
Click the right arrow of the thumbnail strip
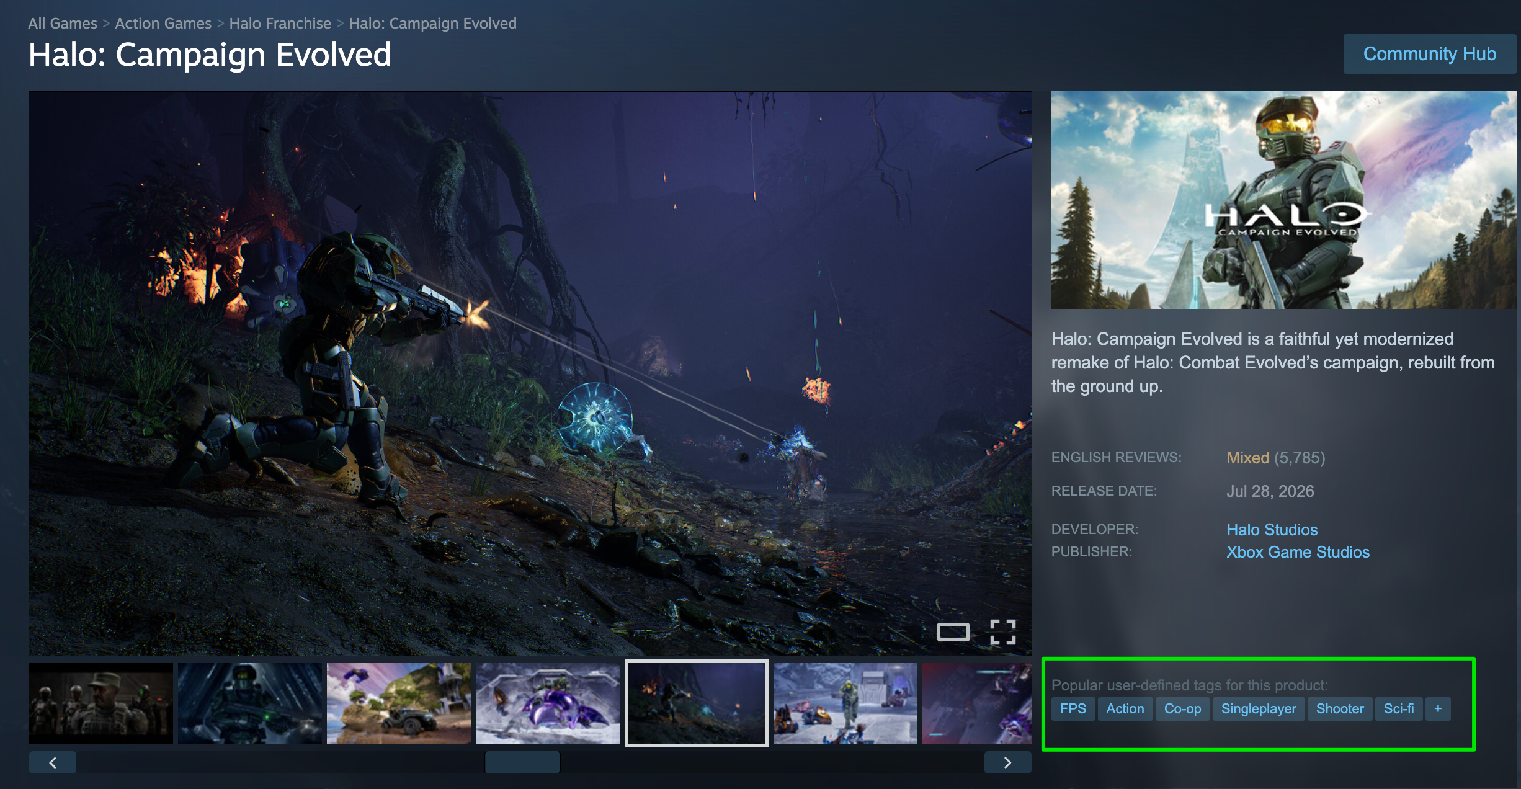pos(1008,762)
